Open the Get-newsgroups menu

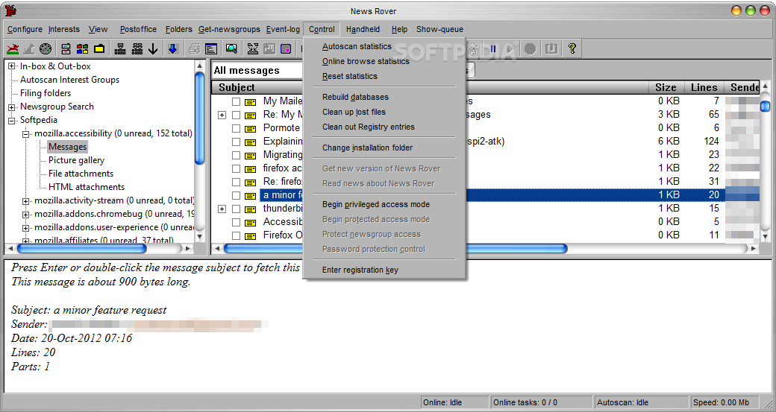tap(229, 29)
